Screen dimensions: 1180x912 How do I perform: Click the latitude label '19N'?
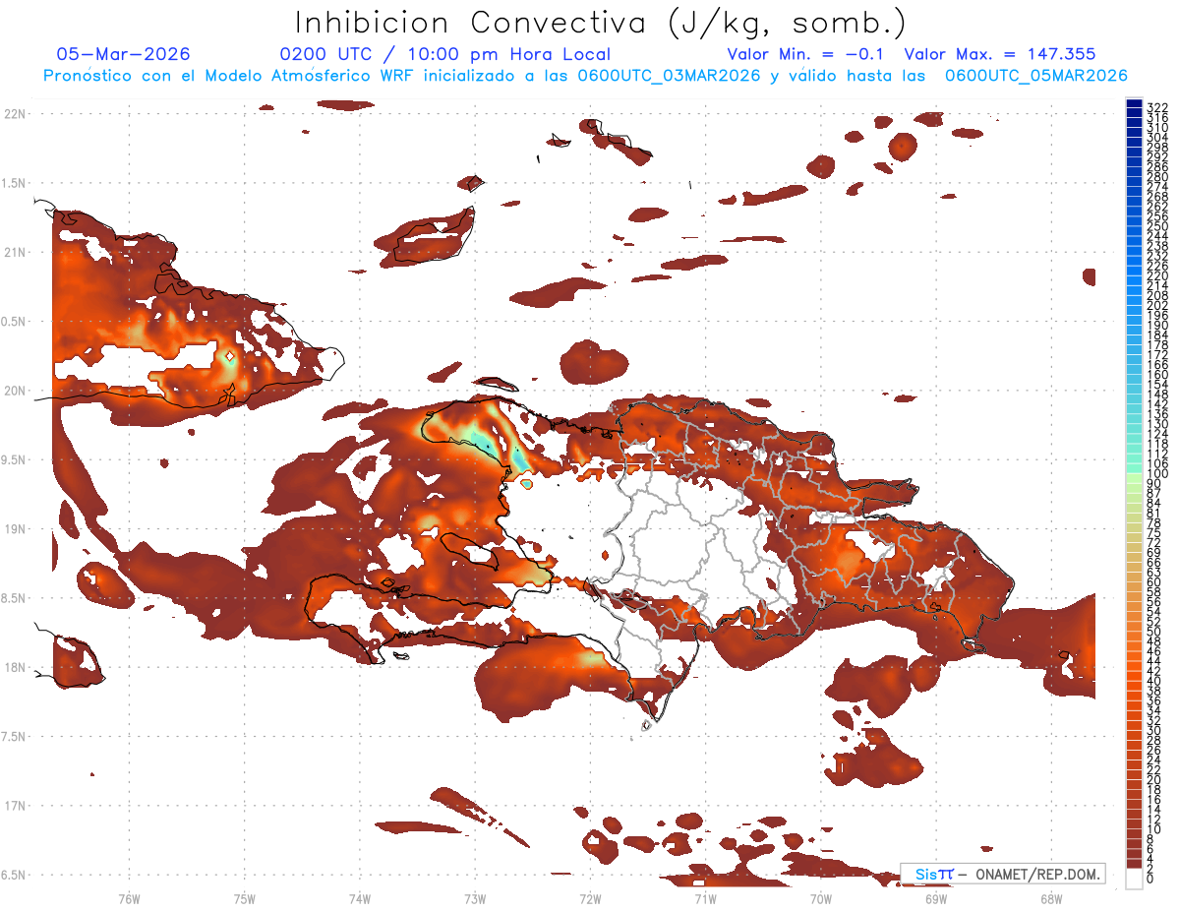[14, 528]
